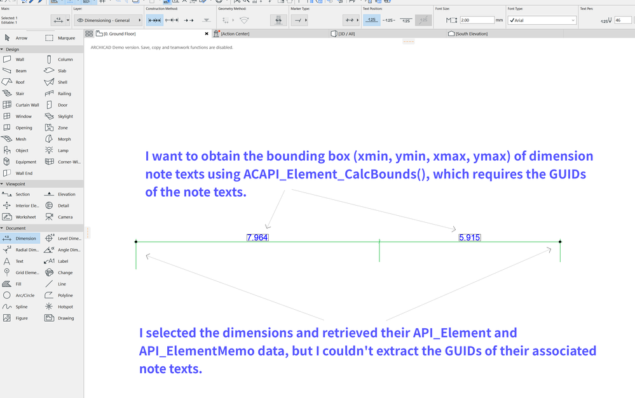Select the Drawing tool
635x398 pixels.
coord(61,318)
